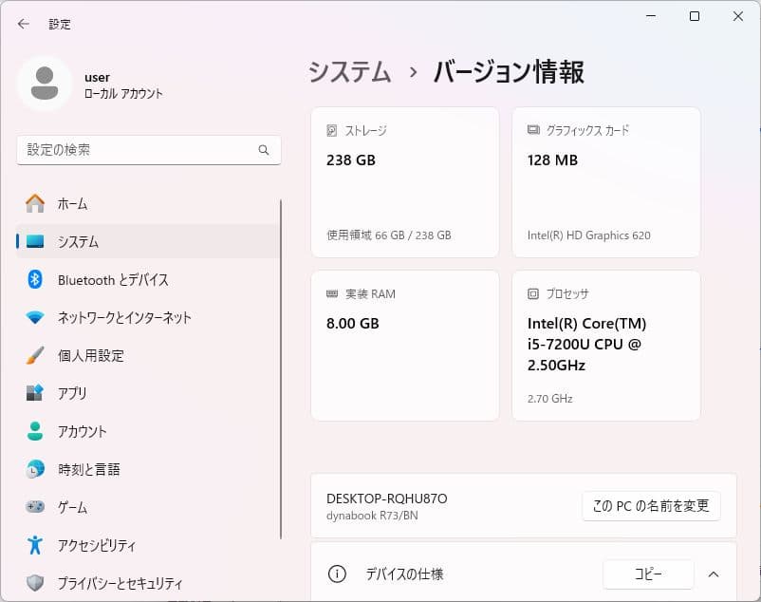761x602 pixels.
Task: Collapse the デバイスの仕様 section chevron
Action: click(714, 574)
